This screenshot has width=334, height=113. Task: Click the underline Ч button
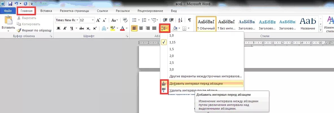pyautogui.click(x=71, y=28)
